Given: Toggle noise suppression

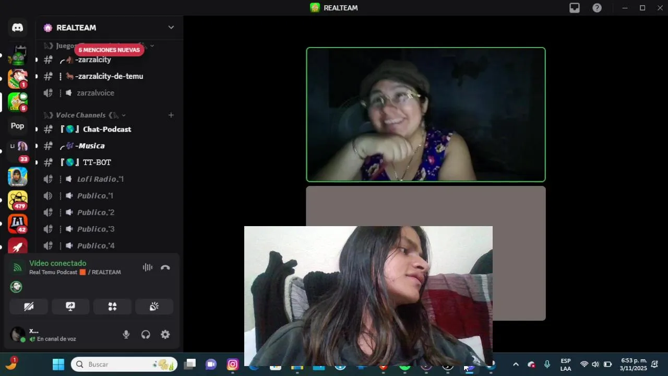Looking at the screenshot, I should click(148, 267).
